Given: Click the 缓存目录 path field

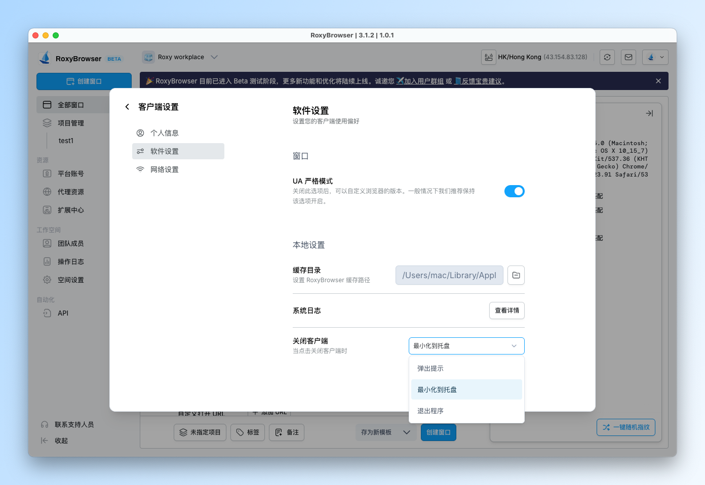Looking at the screenshot, I should tap(449, 275).
